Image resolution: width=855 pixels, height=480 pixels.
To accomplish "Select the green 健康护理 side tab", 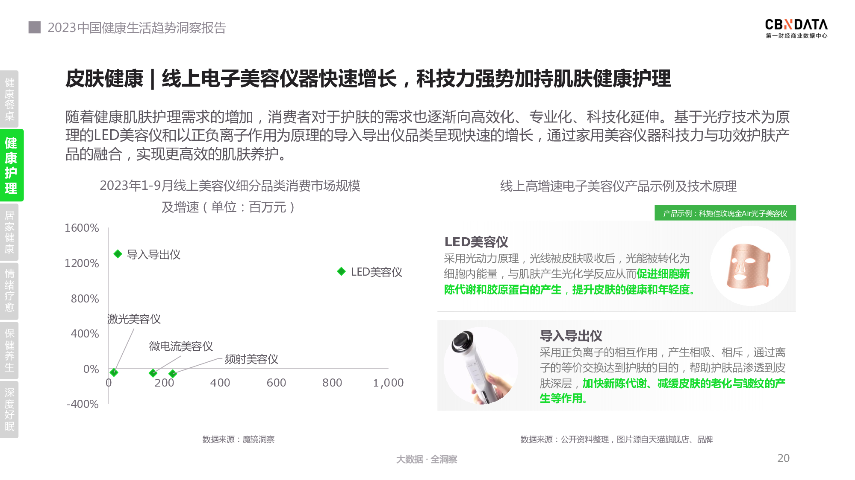I will tap(11, 165).
